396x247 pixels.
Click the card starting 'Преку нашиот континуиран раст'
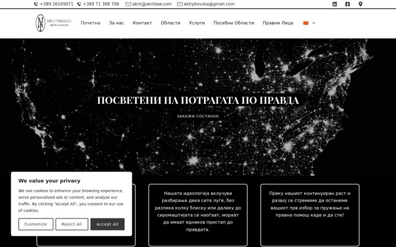pyautogui.click(x=310, y=215)
